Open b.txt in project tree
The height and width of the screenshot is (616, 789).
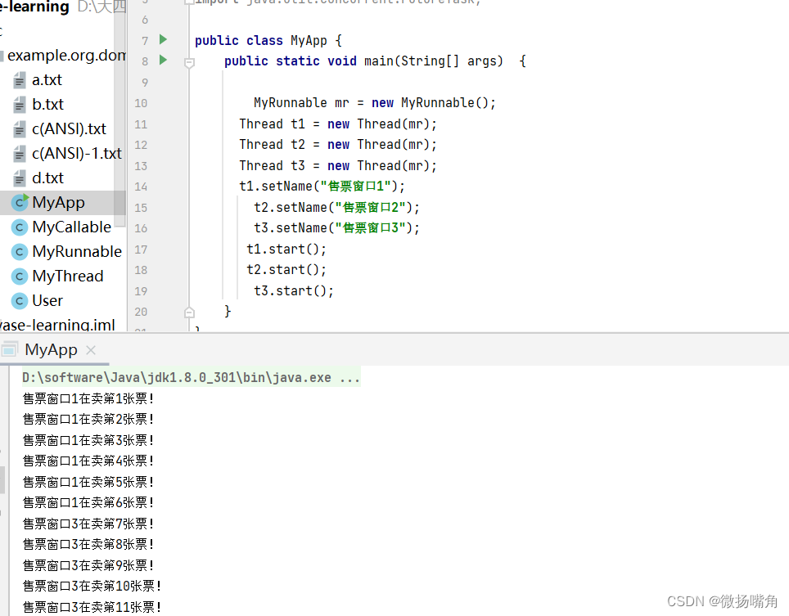coord(47,105)
